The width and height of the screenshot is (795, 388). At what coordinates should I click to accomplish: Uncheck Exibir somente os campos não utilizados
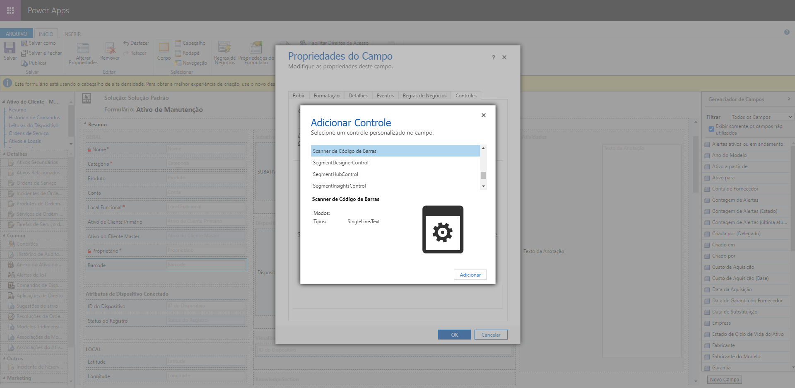coord(711,129)
